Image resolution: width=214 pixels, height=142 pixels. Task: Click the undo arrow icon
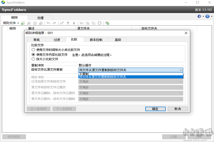[x=48, y=23]
